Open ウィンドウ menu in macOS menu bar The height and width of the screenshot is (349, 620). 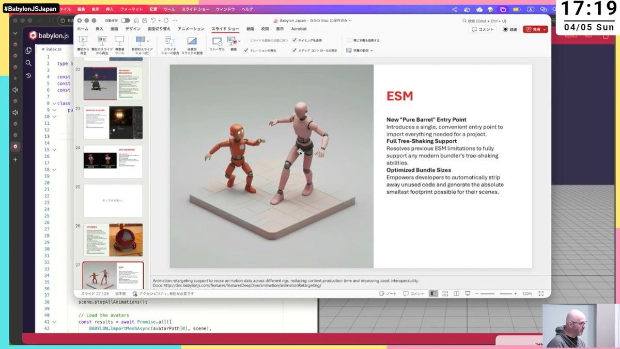(225, 9)
